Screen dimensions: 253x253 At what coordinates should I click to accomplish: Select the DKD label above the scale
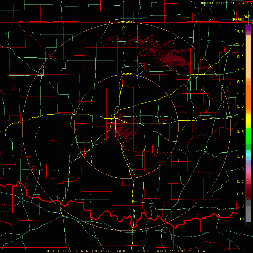(247, 17)
